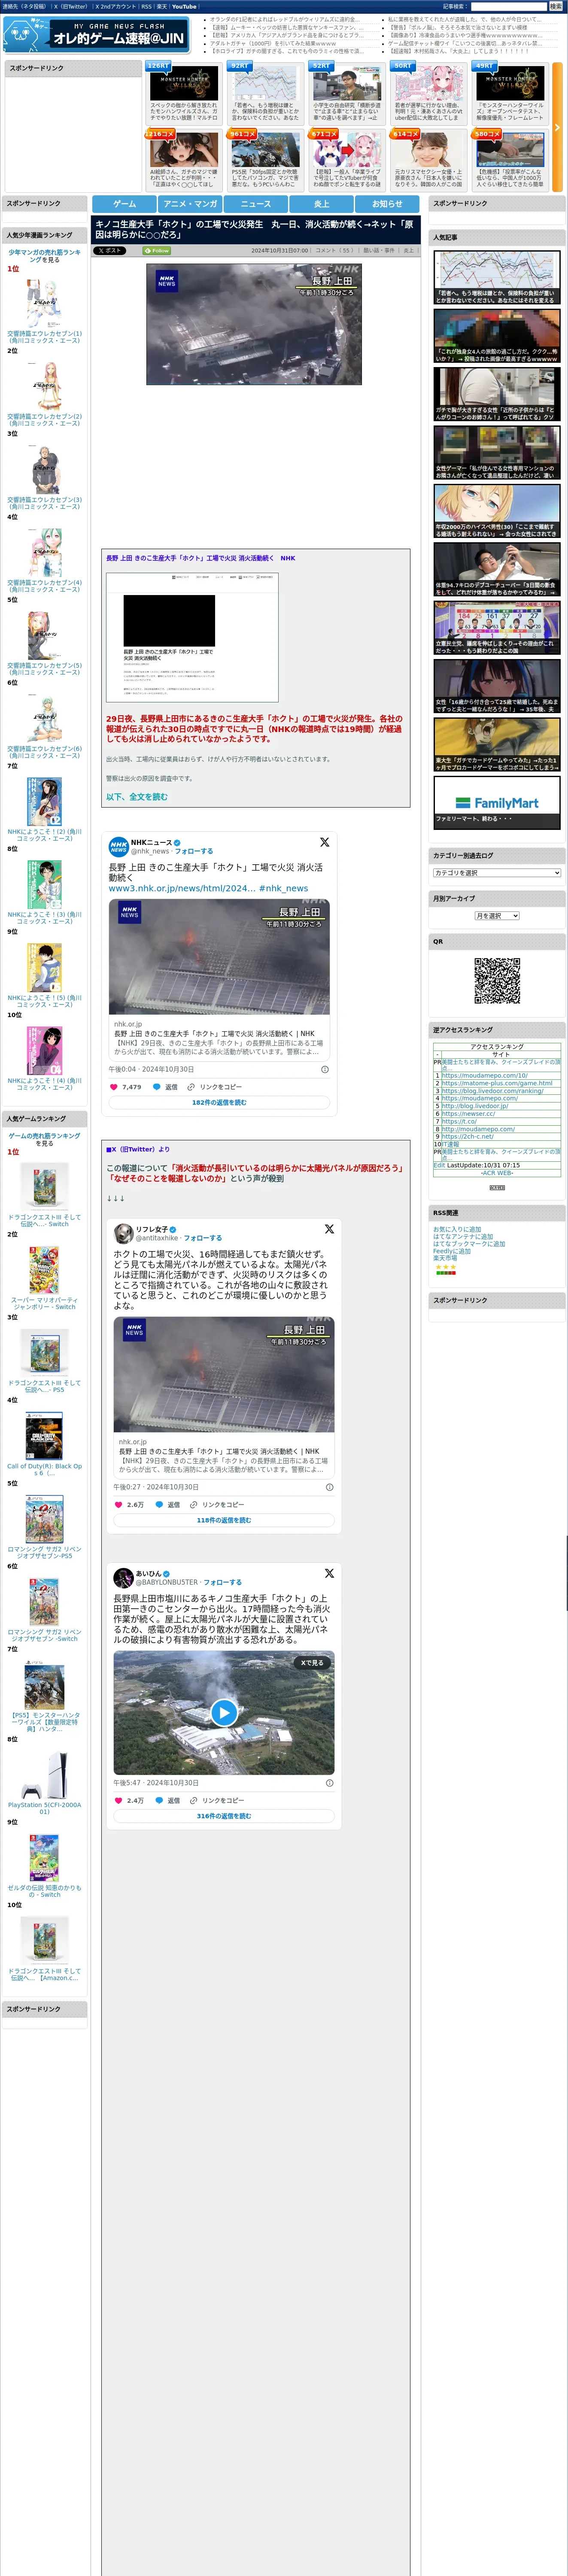Click reply bubble on NHKニュース tweet

(157, 1086)
